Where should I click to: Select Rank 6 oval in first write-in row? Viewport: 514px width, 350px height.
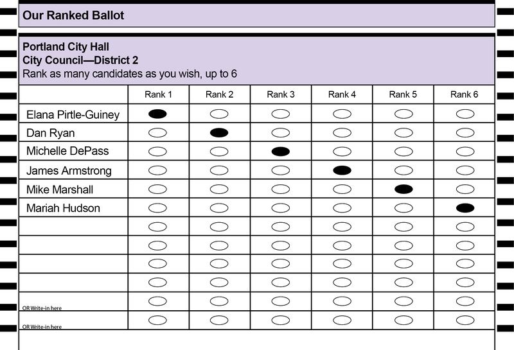coord(465,301)
